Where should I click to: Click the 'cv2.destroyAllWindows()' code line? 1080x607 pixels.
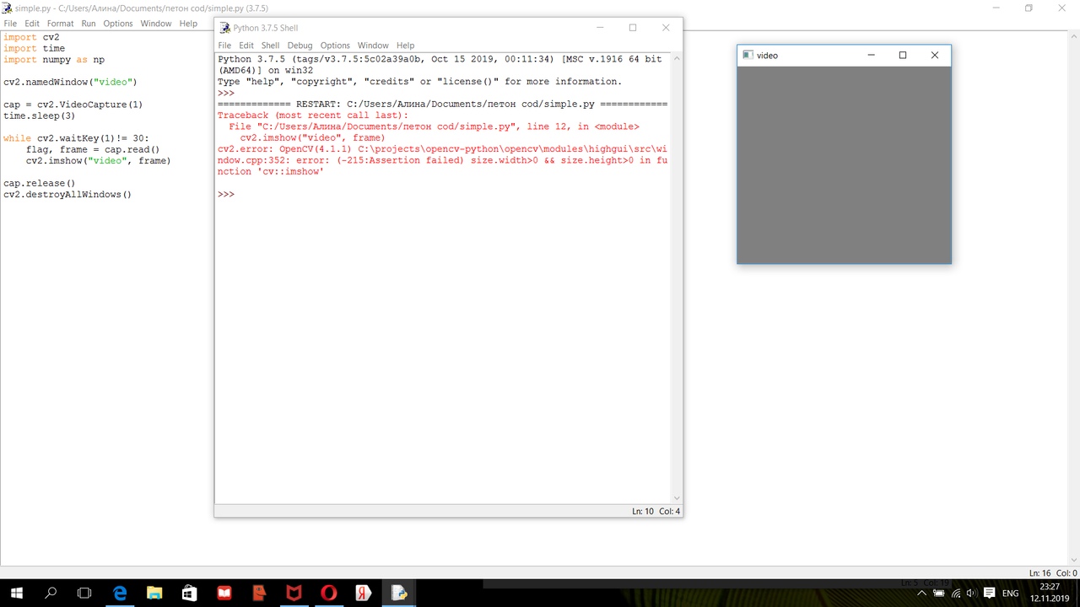pos(67,195)
